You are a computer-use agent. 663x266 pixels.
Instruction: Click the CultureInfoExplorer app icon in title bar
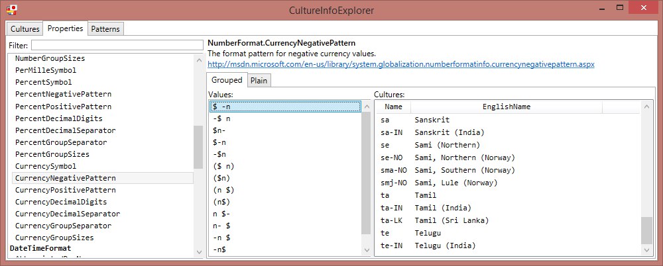(11, 9)
